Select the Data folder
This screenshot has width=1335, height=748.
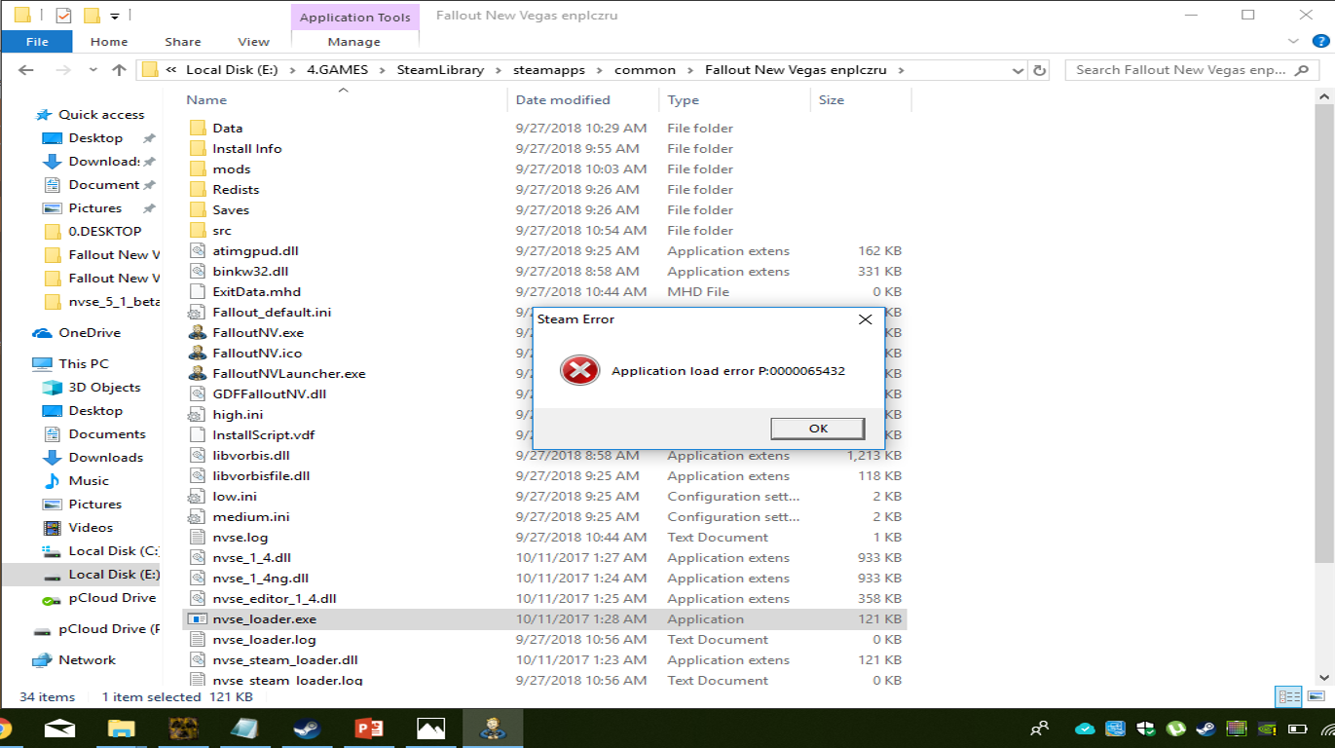(215, 129)
